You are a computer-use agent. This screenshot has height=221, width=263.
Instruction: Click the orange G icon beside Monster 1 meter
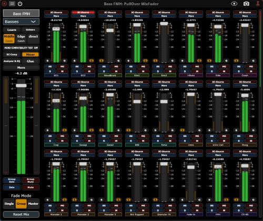[65, 199]
